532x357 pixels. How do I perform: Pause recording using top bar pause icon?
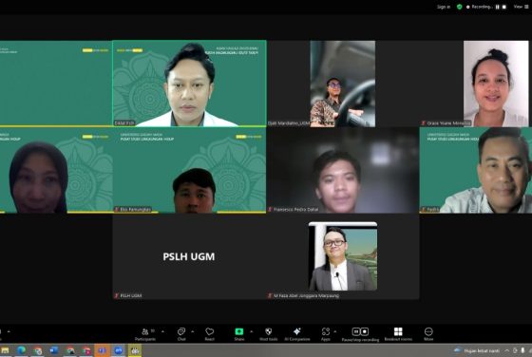click(x=498, y=7)
